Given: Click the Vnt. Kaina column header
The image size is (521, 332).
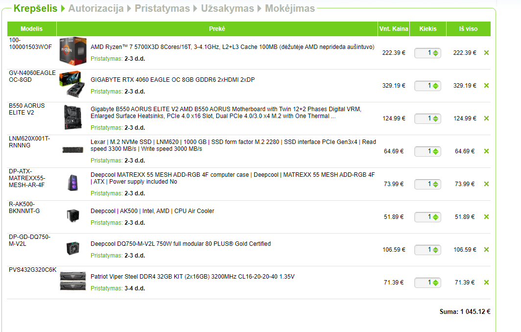Looking at the screenshot, I should [394, 29].
